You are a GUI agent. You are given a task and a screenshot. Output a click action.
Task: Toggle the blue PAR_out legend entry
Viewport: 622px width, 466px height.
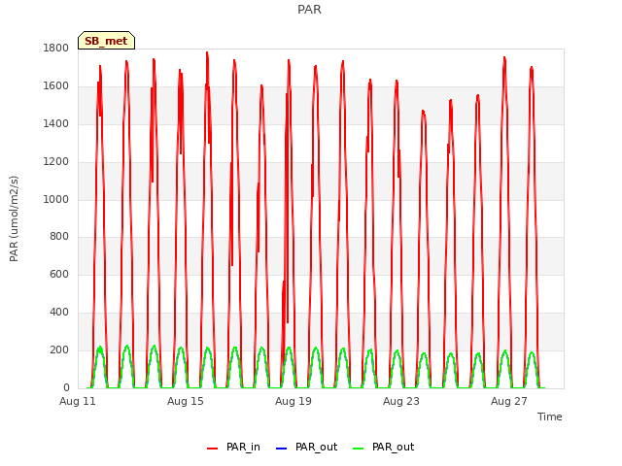click(307, 447)
